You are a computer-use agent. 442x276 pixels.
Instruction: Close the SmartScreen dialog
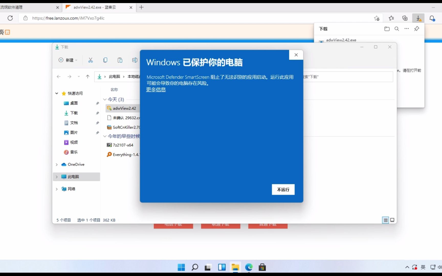pyautogui.click(x=296, y=55)
